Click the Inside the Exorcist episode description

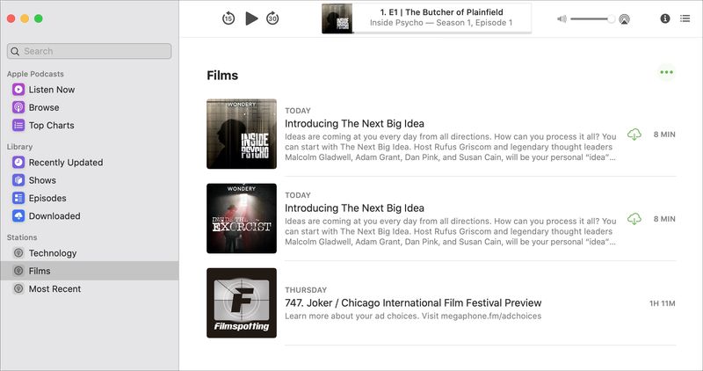click(x=450, y=231)
